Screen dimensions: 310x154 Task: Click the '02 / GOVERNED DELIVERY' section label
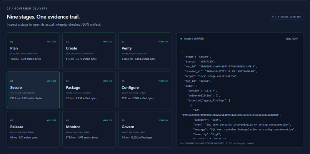coord(27,9)
